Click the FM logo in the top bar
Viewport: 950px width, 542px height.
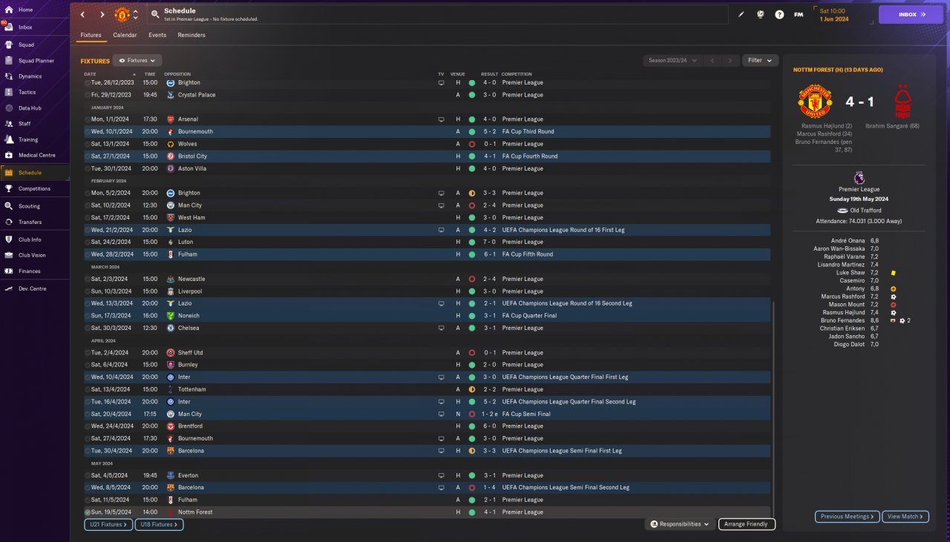pos(799,14)
